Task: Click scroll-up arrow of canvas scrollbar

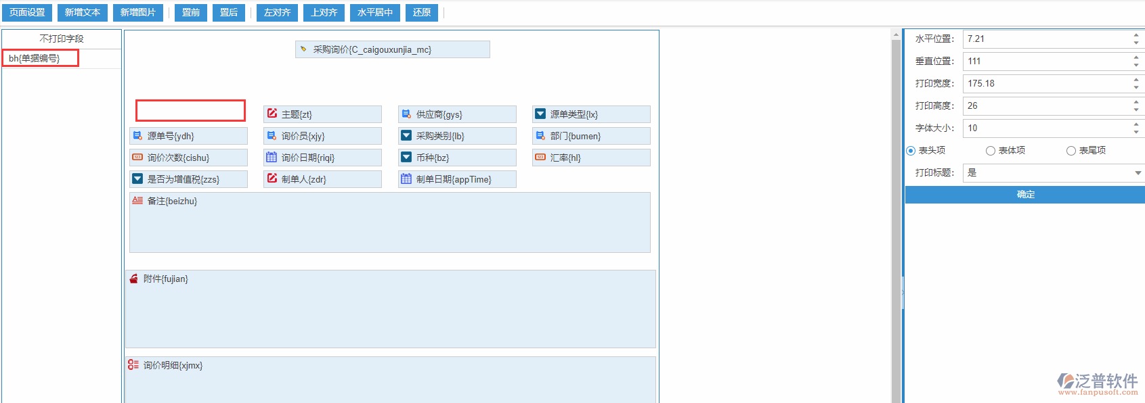Action: 896,34
